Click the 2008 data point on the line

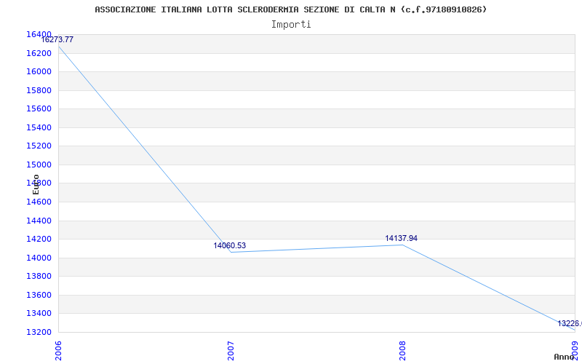(x=402, y=245)
